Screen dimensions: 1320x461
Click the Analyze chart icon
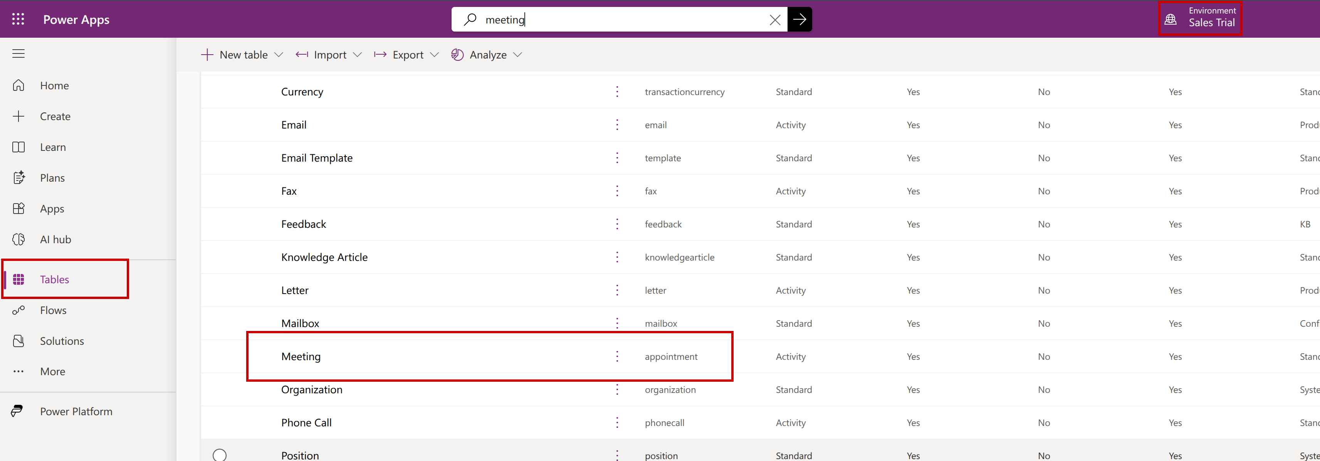click(x=457, y=55)
